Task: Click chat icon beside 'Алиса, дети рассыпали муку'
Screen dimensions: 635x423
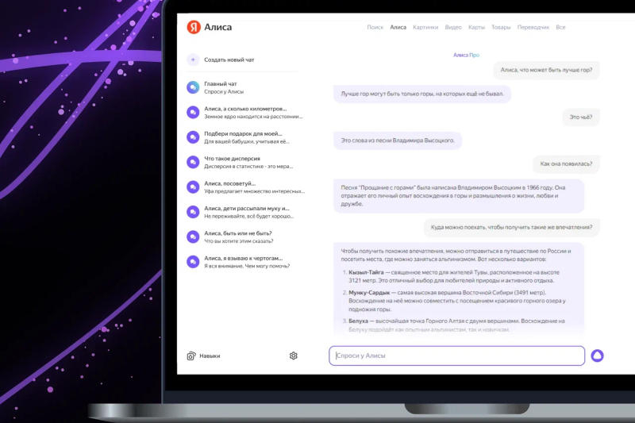Action: tap(193, 212)
